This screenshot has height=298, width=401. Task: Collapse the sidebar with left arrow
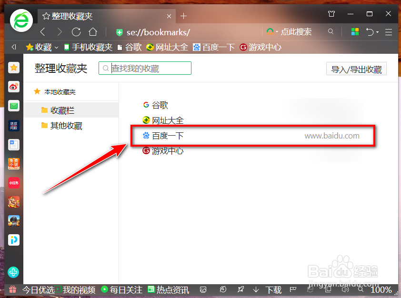[14, 47]
